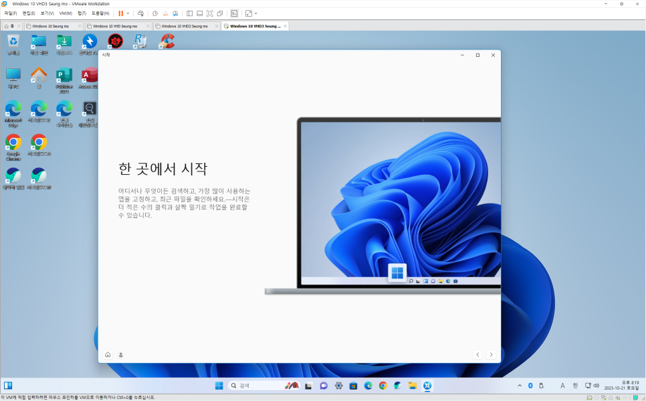Expand the power options dropdown arrow
The image size is (646, 401).
(x=128, y=13)
